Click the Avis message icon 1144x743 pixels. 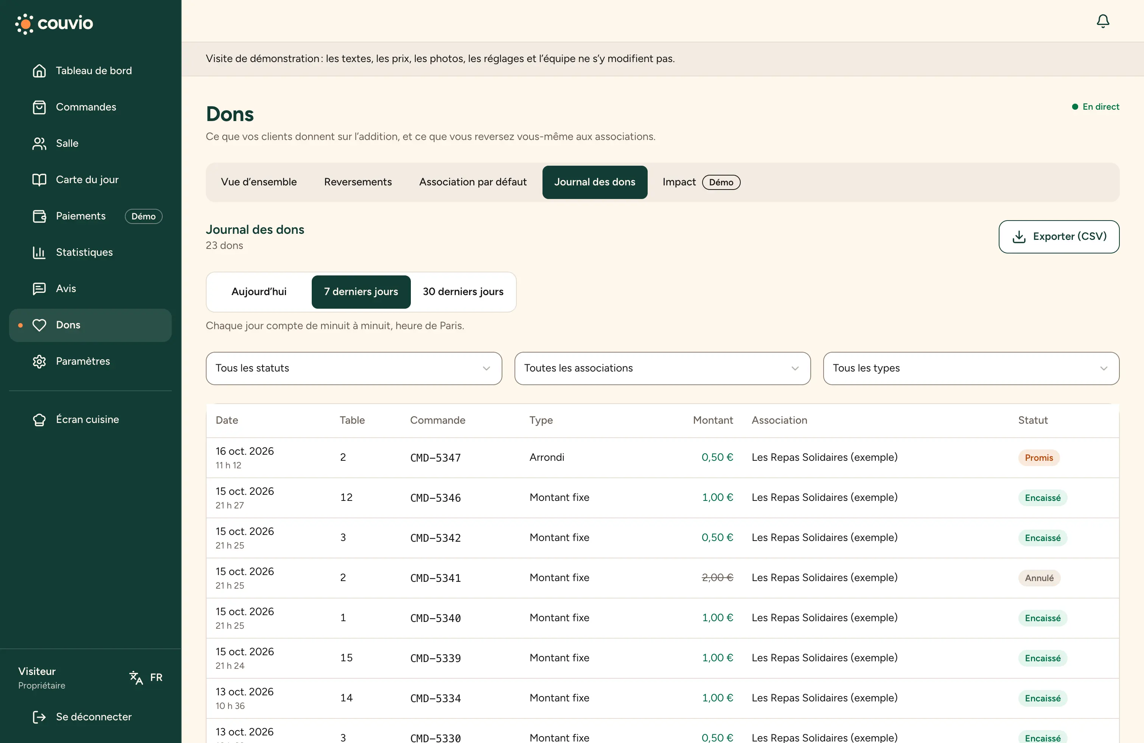tap(39, 288)
